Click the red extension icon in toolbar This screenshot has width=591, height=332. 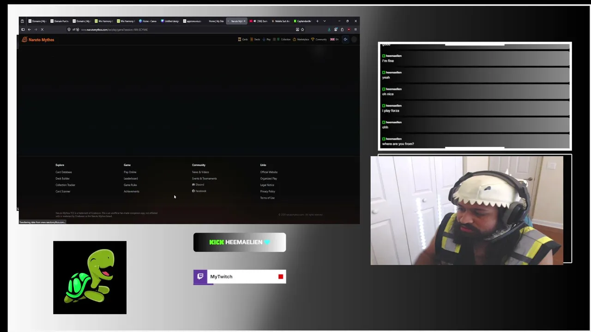[x=349, y=30]
